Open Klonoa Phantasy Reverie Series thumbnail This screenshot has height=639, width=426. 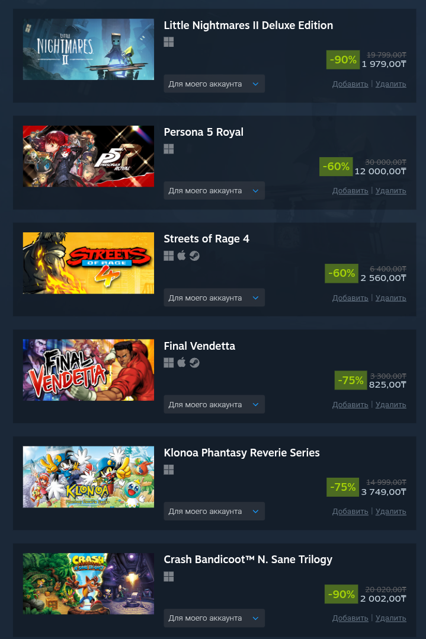pyautogui.click(x=88, y=477)
